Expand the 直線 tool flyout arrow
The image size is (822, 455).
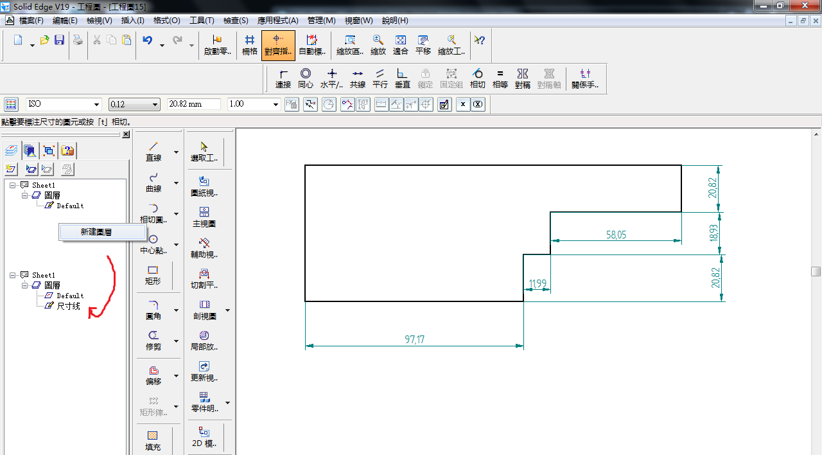176,152
